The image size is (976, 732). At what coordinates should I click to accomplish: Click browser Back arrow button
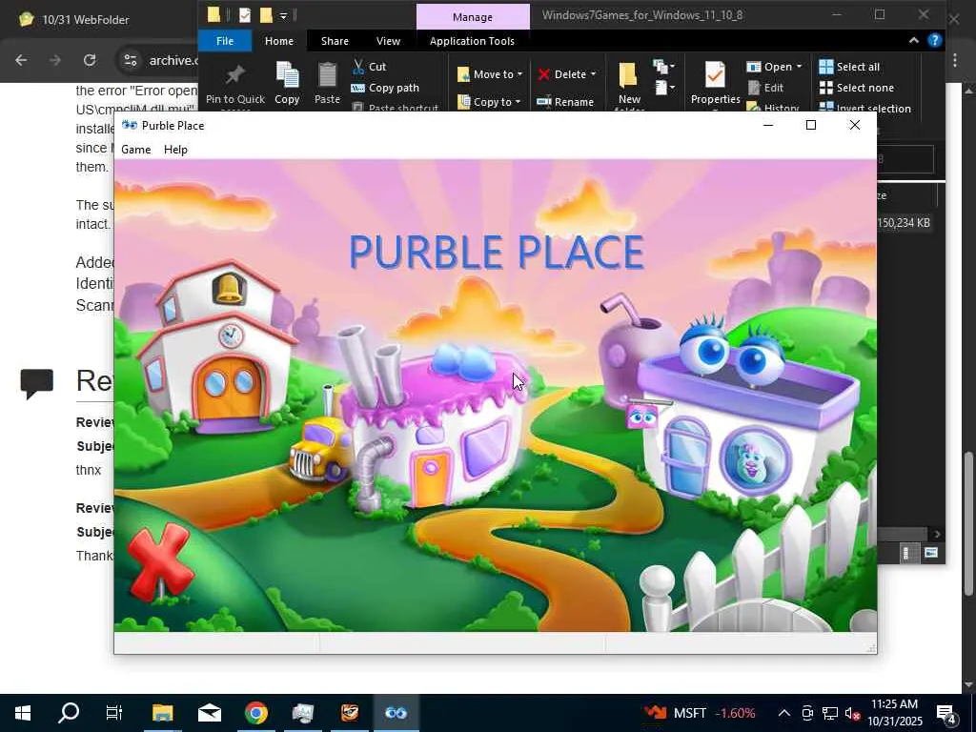[x=21, y=60]
